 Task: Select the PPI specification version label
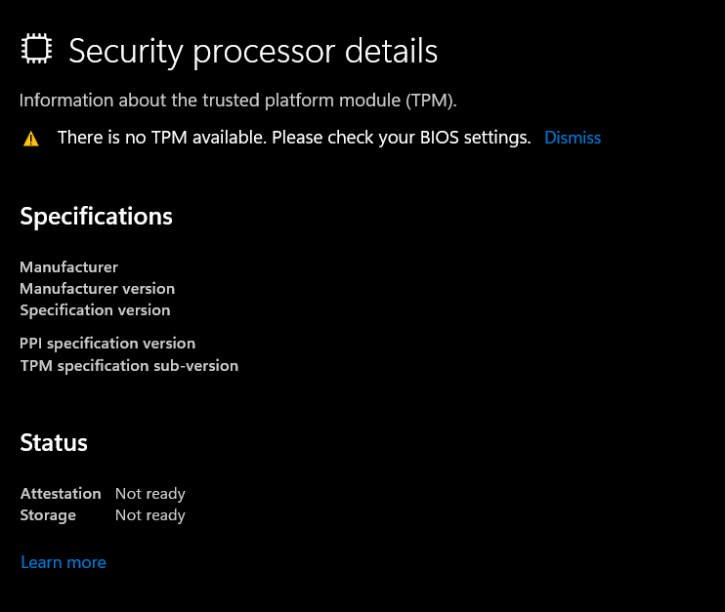[x=107, y=343]
